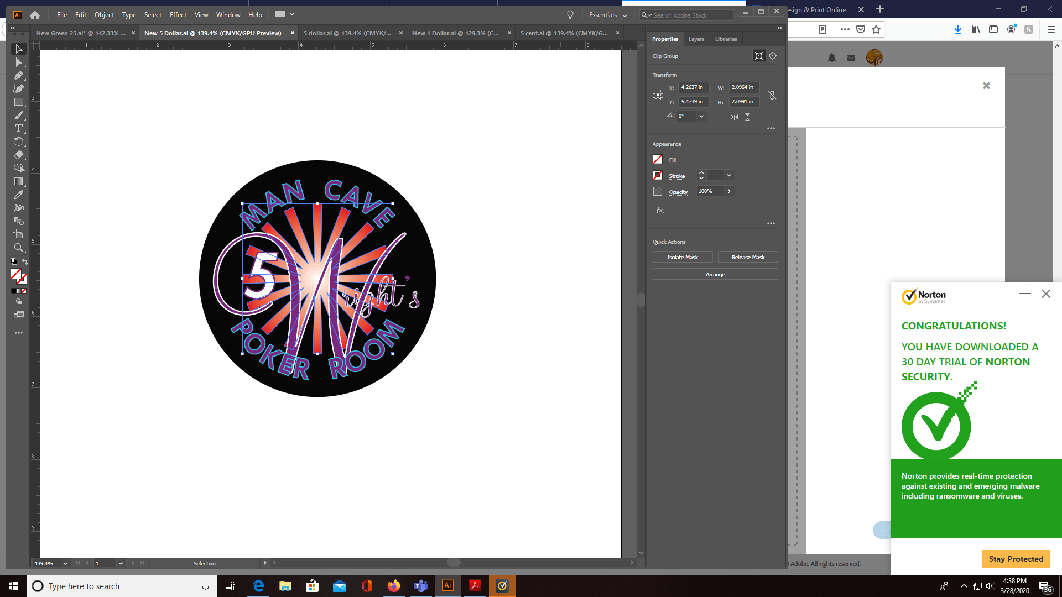Click the Fill color swatch in Appearance
The image size is (1062, 597).
click(658, 160)
